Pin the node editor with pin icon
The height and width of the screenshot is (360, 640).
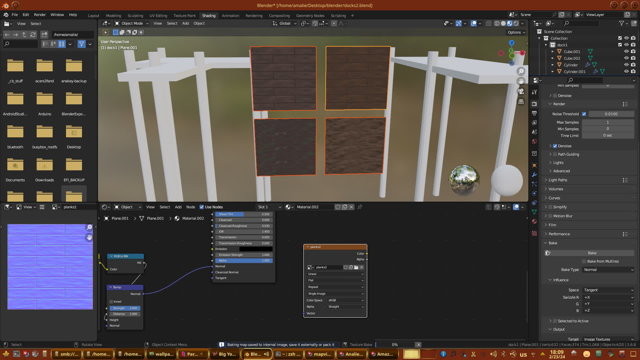pyautogui.click(x=360, y=207)
